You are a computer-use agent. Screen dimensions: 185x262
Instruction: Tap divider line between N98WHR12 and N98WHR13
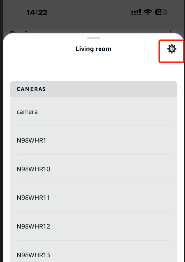[x=93, y=241]
